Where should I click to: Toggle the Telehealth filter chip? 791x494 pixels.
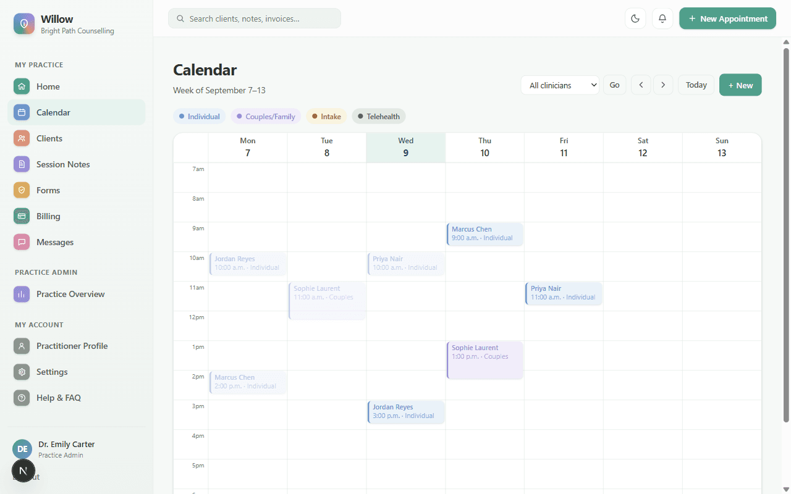click(379, 116)
